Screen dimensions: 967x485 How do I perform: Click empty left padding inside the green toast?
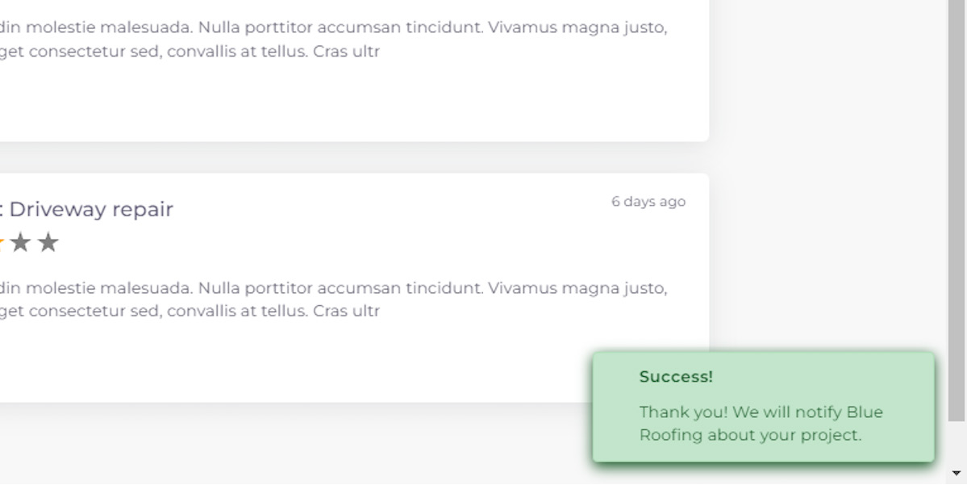pos(615,407)
